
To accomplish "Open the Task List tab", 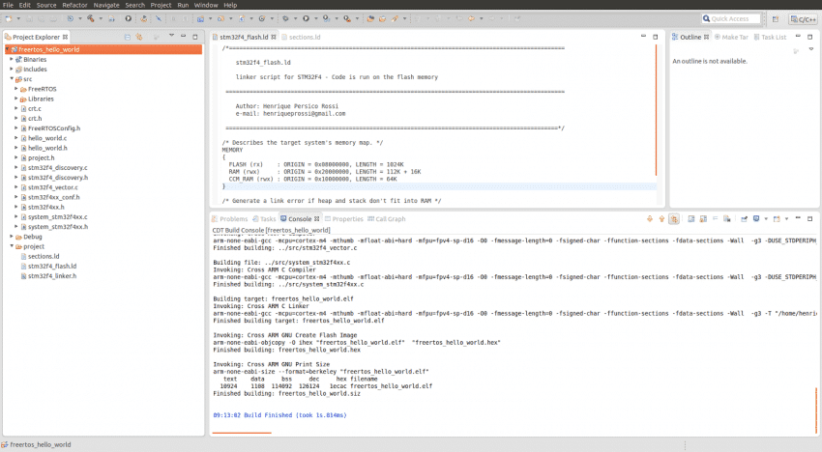I will tap(770, 38).
